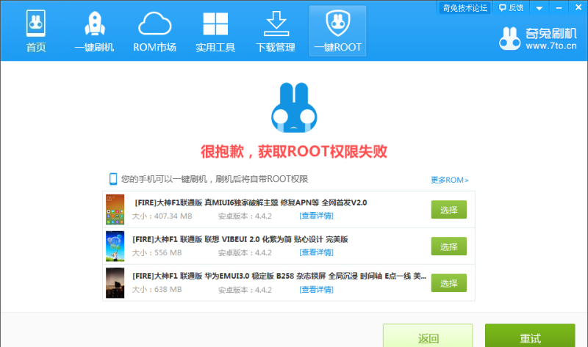The image size is (588, 347).
Task: Click the 重试 retry button
Action: tap(530, 336)
